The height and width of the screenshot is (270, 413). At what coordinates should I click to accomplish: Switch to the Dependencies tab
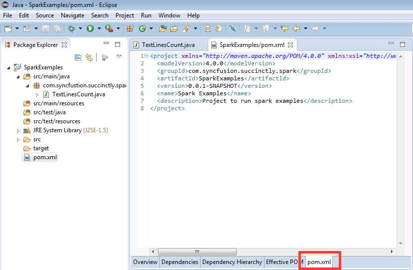[x=180, y=262]
